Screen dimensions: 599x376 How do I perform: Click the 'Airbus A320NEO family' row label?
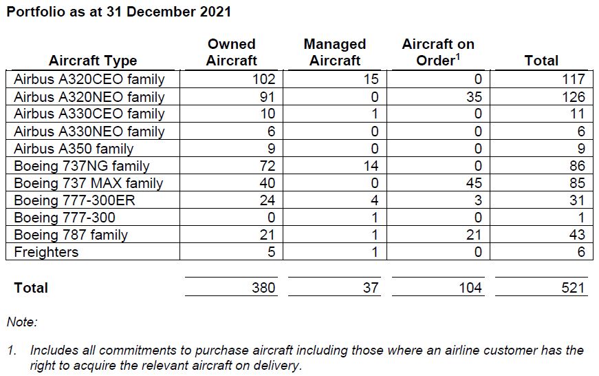pyautogui.click(x=89, y=96)
